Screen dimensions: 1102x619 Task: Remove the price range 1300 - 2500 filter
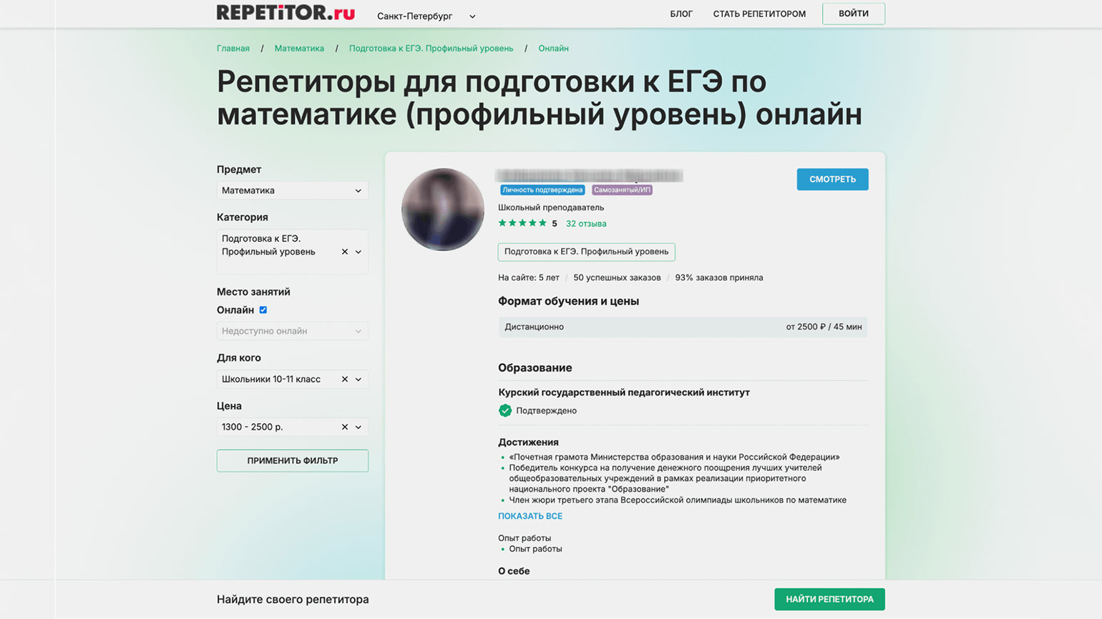(344, 427)
